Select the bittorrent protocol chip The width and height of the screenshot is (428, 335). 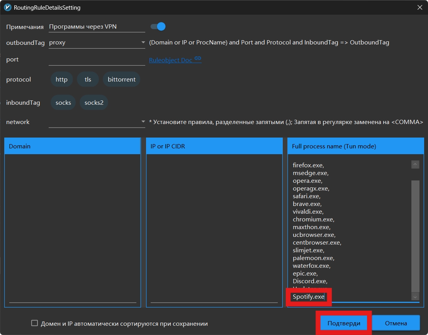[x=121, y=80]
